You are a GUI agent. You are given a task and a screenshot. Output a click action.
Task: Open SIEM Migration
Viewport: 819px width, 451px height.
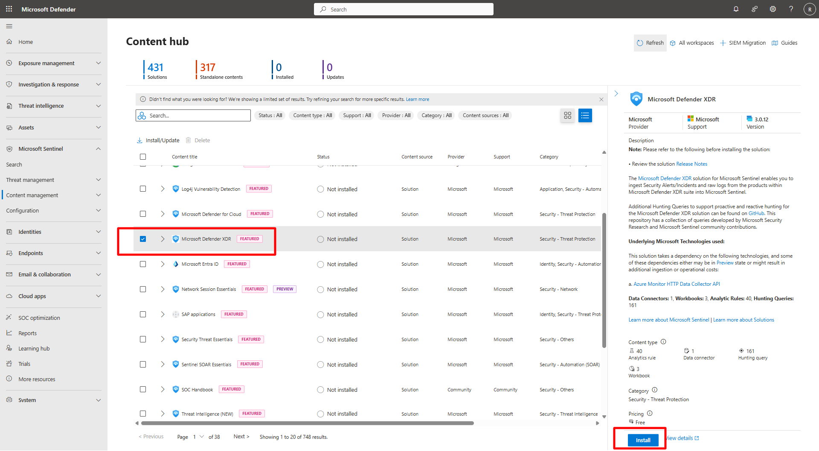point(743,43)
